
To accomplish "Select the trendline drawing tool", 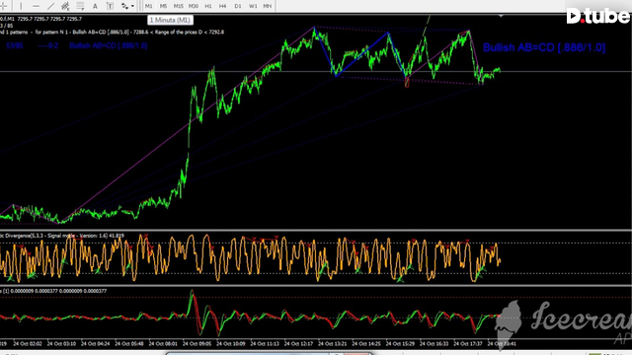I will (x=50, y=6).
